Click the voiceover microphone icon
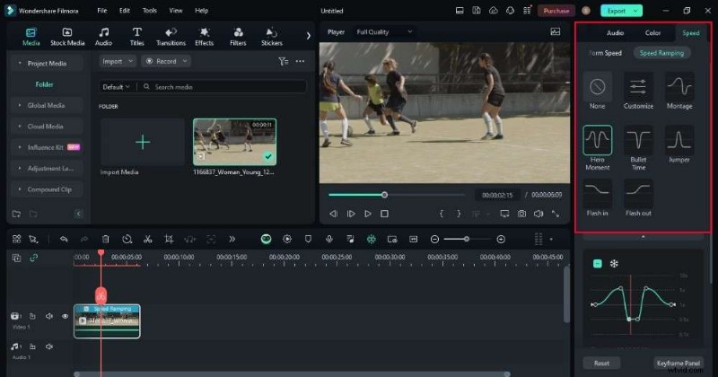This screenshot has height=377, width=718. pyautogui.click(x=328, y=239)
